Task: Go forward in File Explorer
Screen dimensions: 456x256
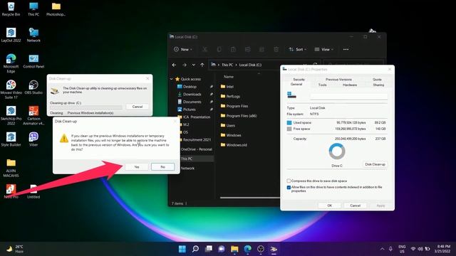Action: click(185, 65)
